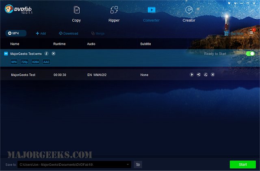Click the Merge button
This screenshot has height=171, width=260.
[x=98, y=33]
